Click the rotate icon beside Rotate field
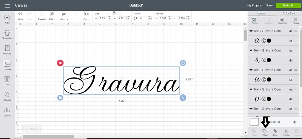This screenshot has height=139, width=302. click(x=136, y=18)
